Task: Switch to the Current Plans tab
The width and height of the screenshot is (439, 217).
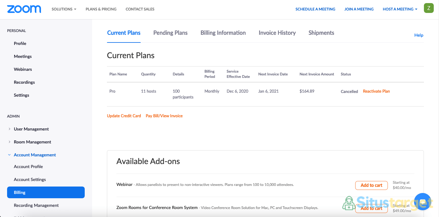Action: (124, 33)
